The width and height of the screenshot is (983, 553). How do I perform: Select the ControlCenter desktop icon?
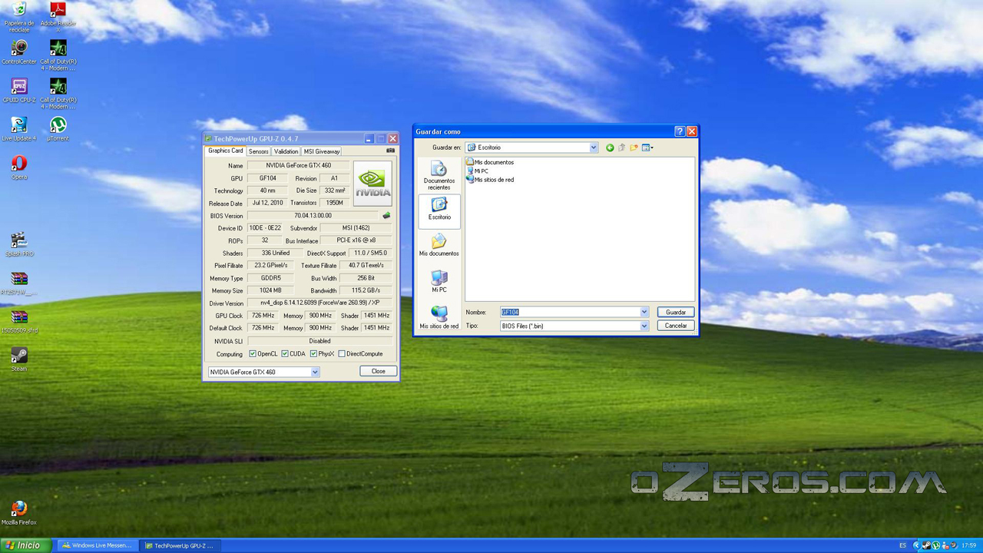point(19,52)
